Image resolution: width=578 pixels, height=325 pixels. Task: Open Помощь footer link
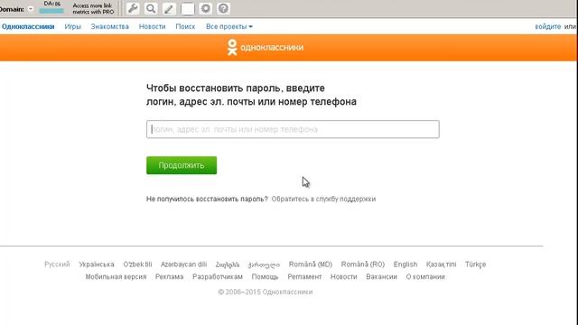click(265, 277)
